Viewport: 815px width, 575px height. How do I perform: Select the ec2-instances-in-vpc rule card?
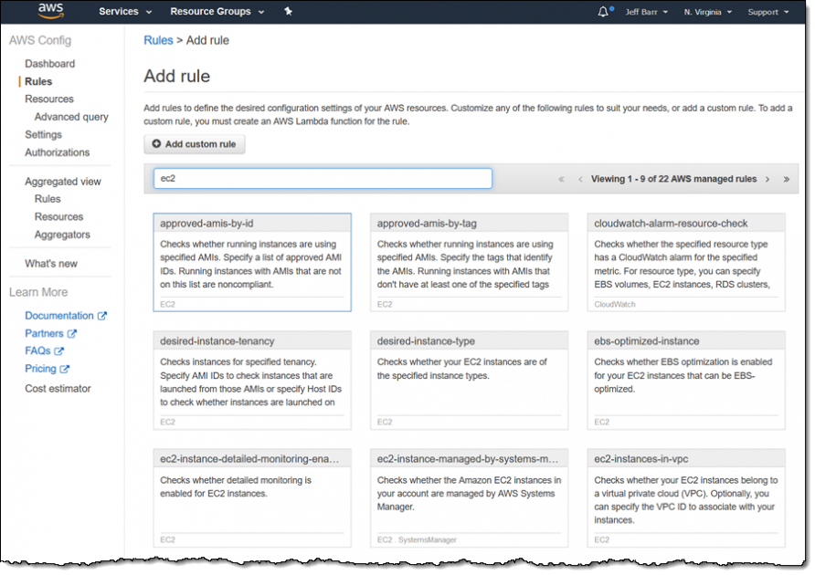point(686,498)
